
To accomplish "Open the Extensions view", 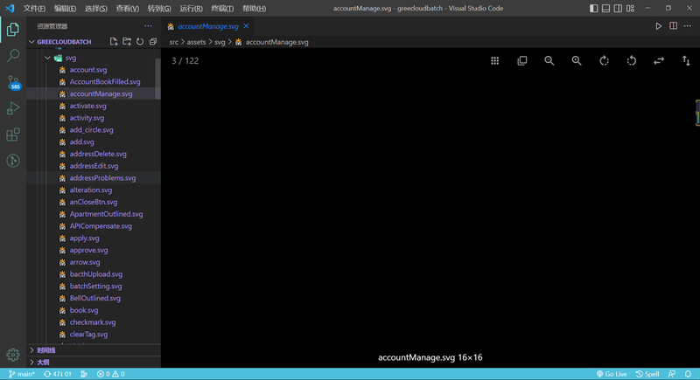I will pos(13,135).
